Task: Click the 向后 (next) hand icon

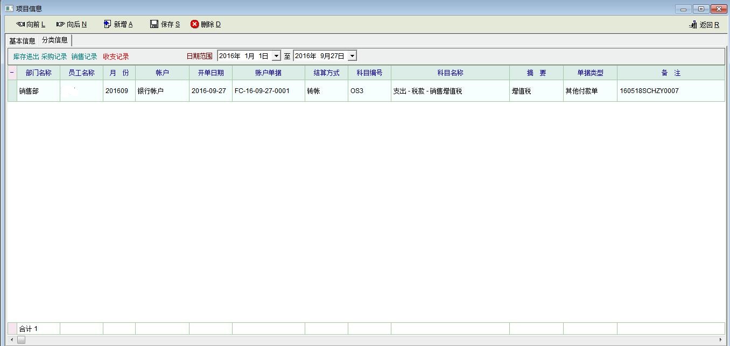Action: point(60,24)
